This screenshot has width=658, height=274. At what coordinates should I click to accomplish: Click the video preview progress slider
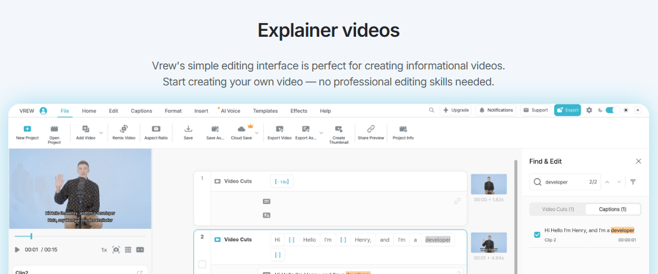[80, 236]
